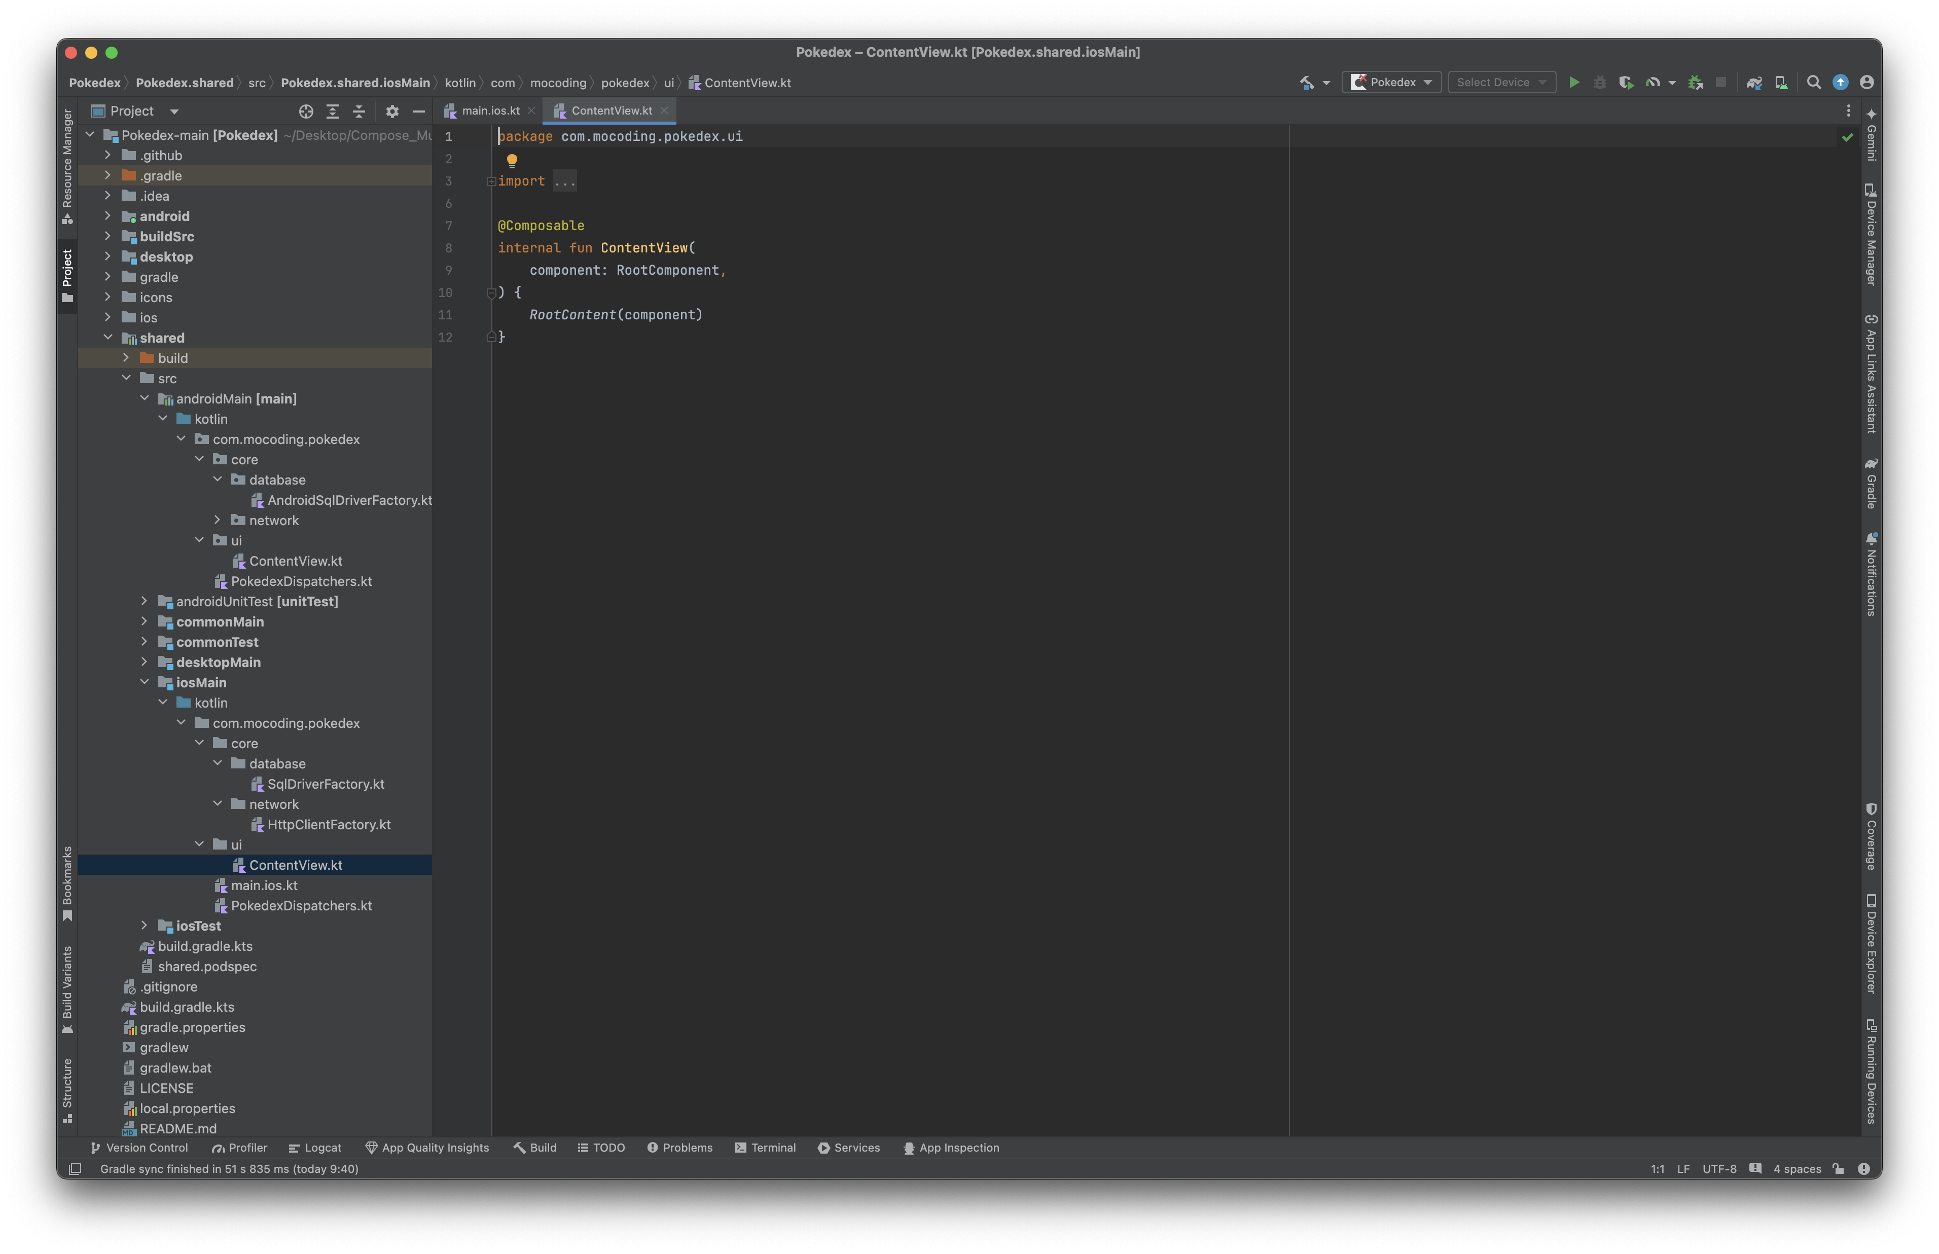Unfold the collapsed import block

click(x=564, y=181)
